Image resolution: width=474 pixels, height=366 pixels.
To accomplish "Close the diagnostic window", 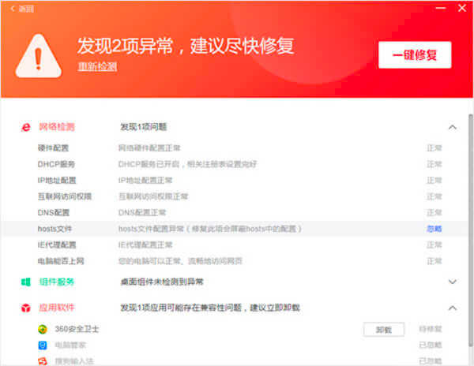I will (462, 8).
